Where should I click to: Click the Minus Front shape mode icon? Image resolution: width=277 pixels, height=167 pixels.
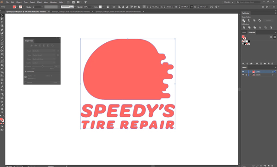[x=249, y=20]
